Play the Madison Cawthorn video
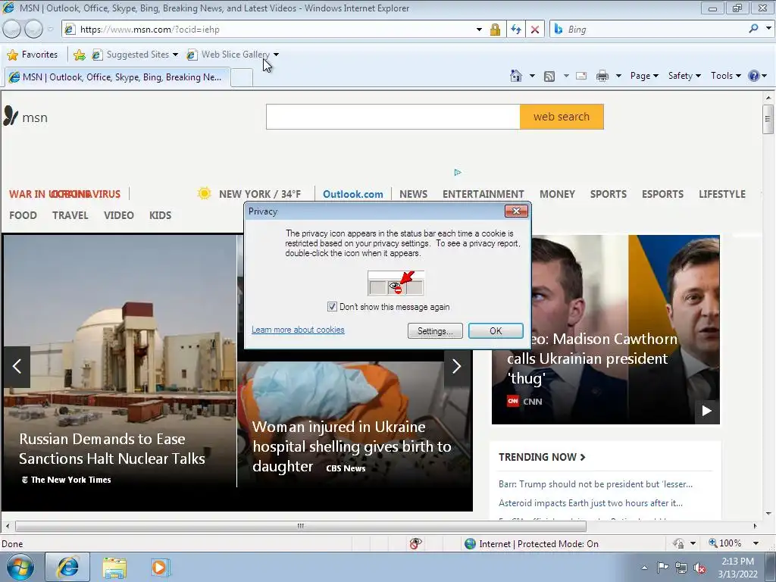Screen dimensions: 776x582 707,411
